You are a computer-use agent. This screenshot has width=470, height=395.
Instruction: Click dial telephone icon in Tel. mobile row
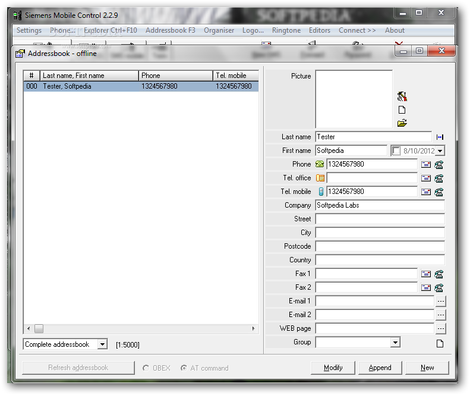pos(439,192)
